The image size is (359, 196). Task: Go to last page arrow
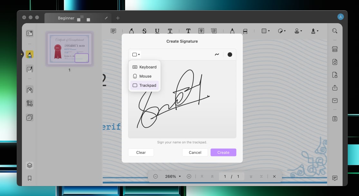[x=261, y=176]
